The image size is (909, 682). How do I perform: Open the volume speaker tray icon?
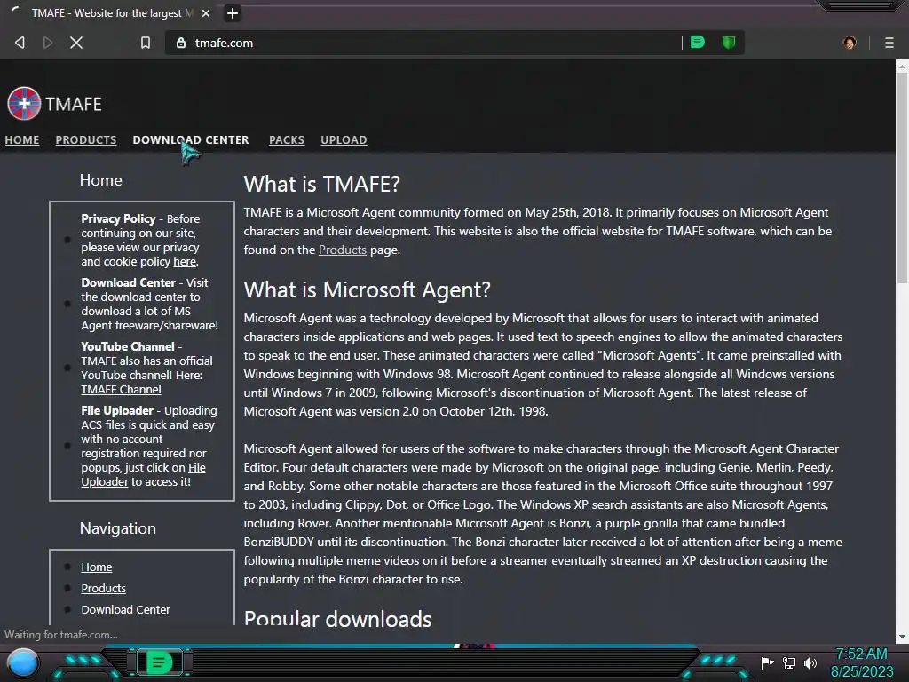click(810, 662)
